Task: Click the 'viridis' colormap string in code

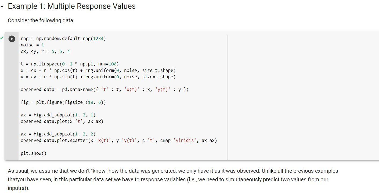Action: point(186,140)
